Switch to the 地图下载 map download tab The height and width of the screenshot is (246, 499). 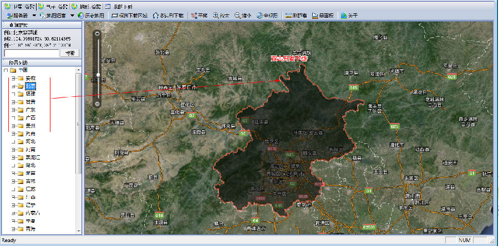click(x=119, y=6)
